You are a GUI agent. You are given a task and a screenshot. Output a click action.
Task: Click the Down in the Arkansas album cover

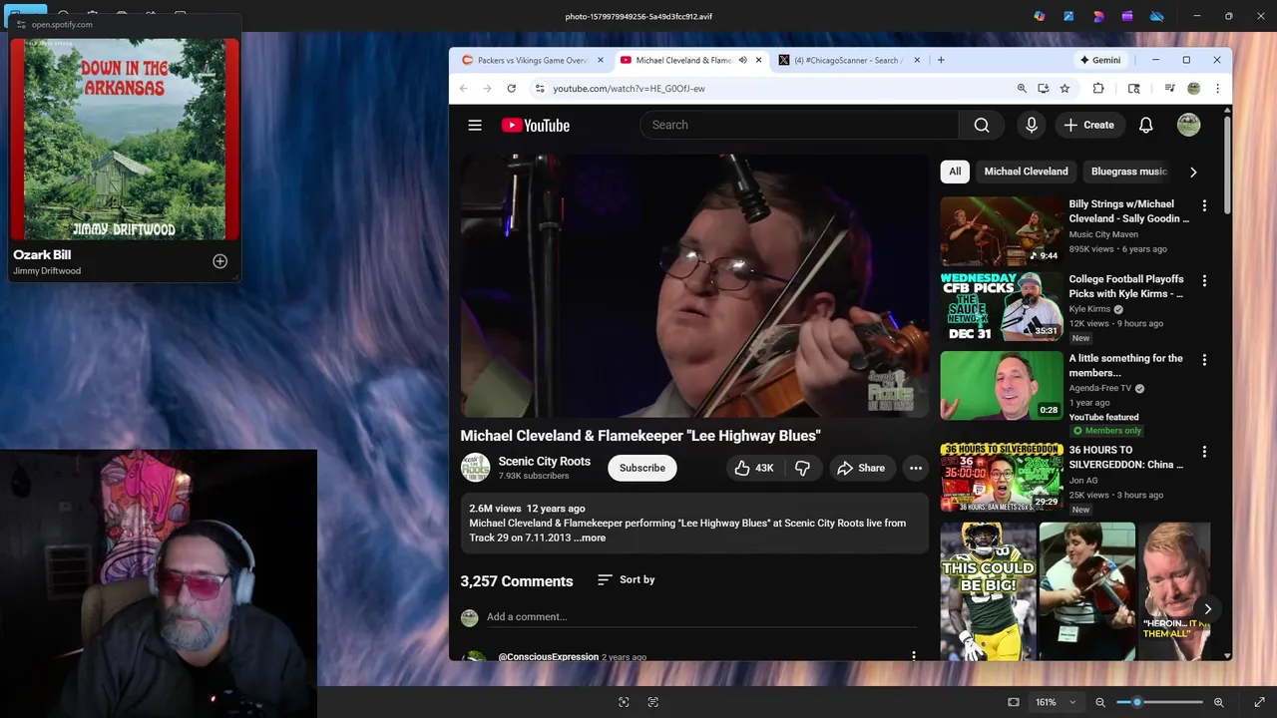click(x=125, y=140)
